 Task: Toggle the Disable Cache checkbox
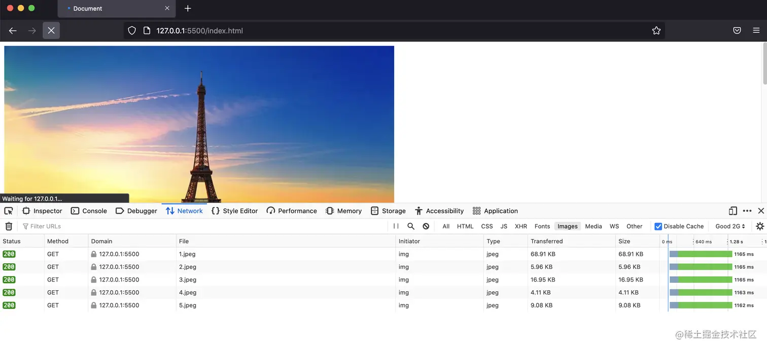(658, 226)
